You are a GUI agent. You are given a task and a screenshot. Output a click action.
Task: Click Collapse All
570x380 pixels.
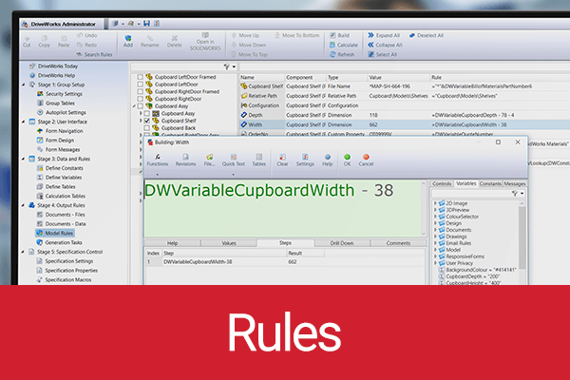(385, 45)
